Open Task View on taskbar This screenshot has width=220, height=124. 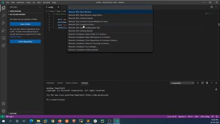pos(24,121)
